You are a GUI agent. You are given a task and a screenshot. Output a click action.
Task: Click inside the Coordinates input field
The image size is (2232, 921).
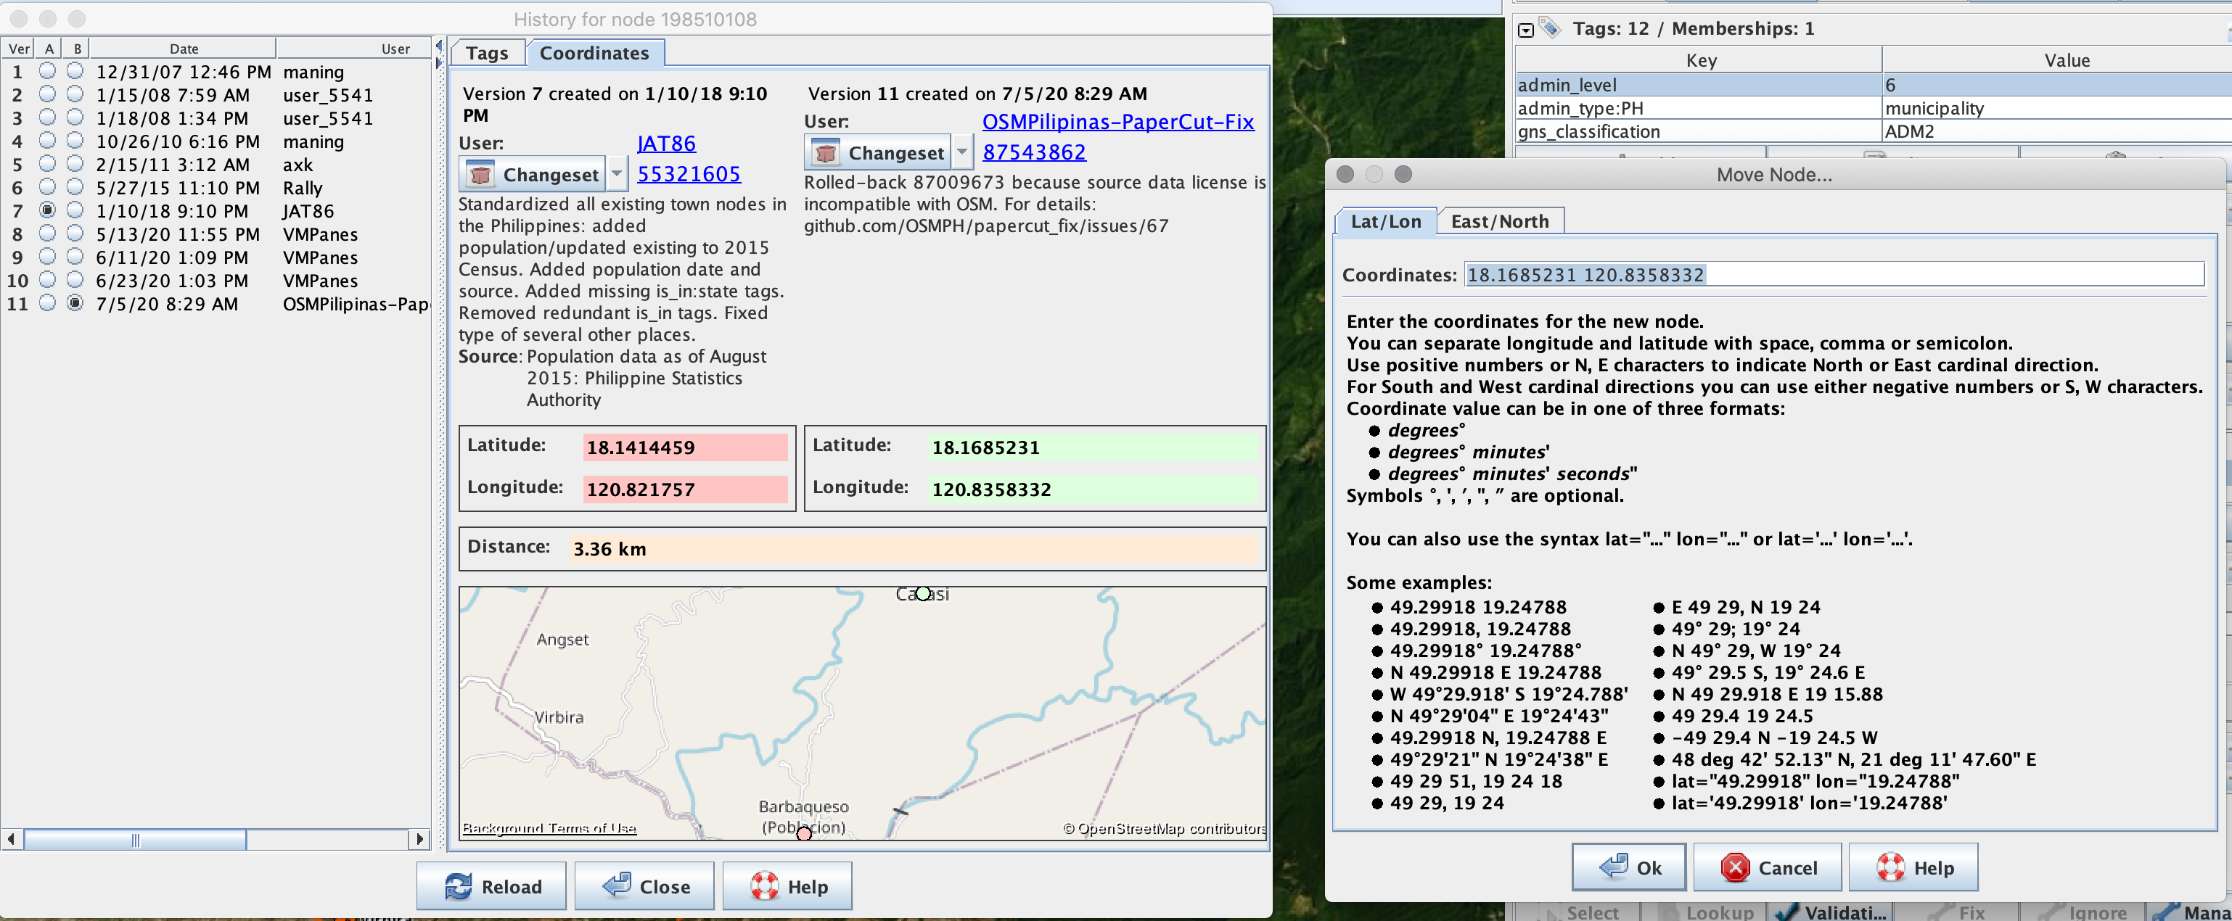[1820, 274]
